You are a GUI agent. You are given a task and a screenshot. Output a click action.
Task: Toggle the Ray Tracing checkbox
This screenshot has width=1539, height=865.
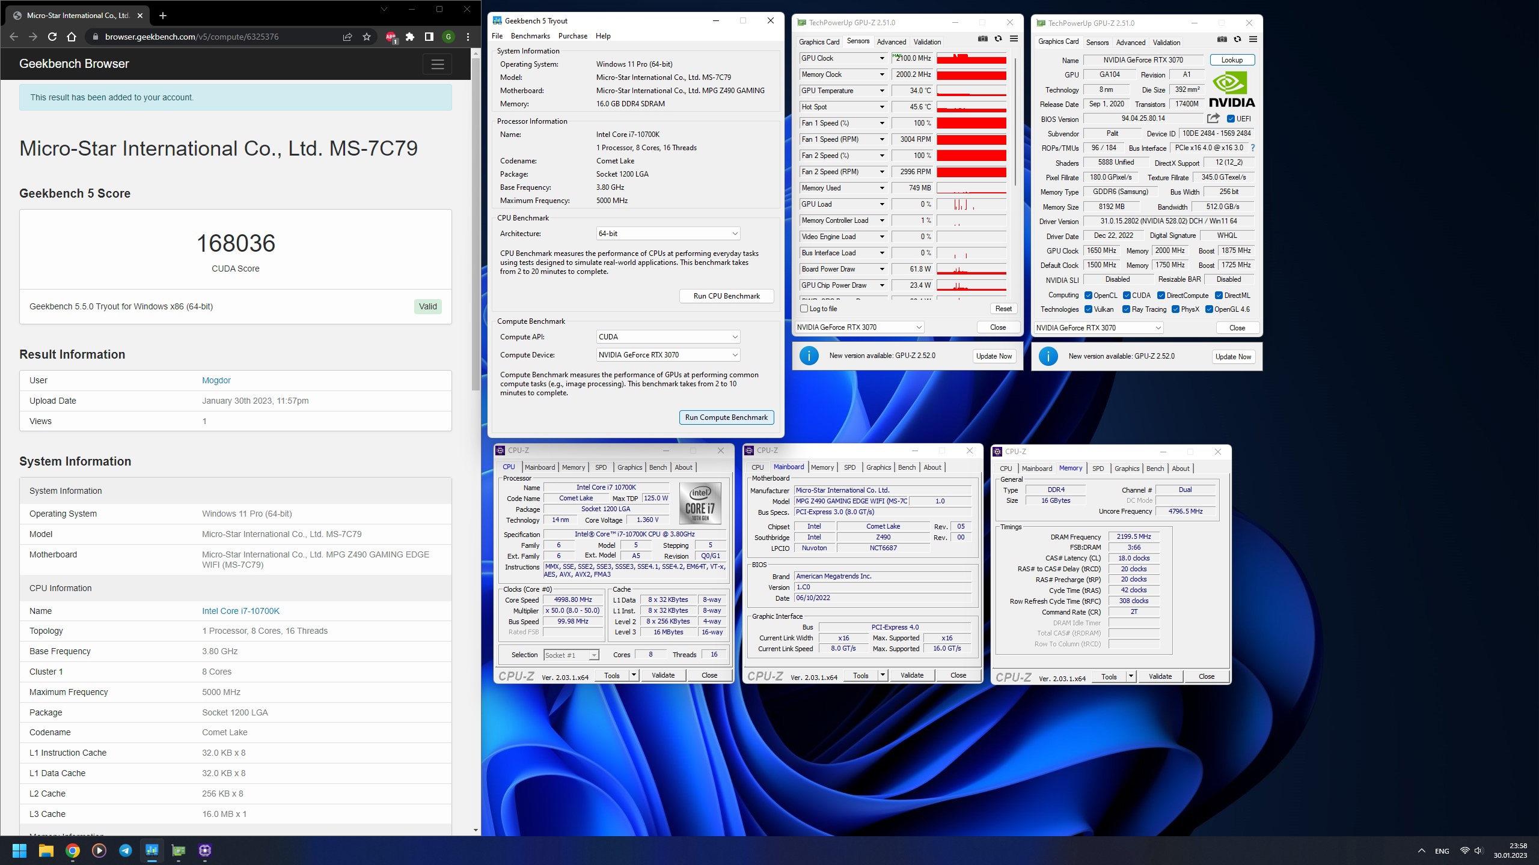click(x=1126, y=309)
